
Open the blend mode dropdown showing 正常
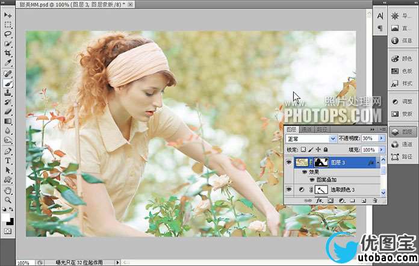point(332,138)
